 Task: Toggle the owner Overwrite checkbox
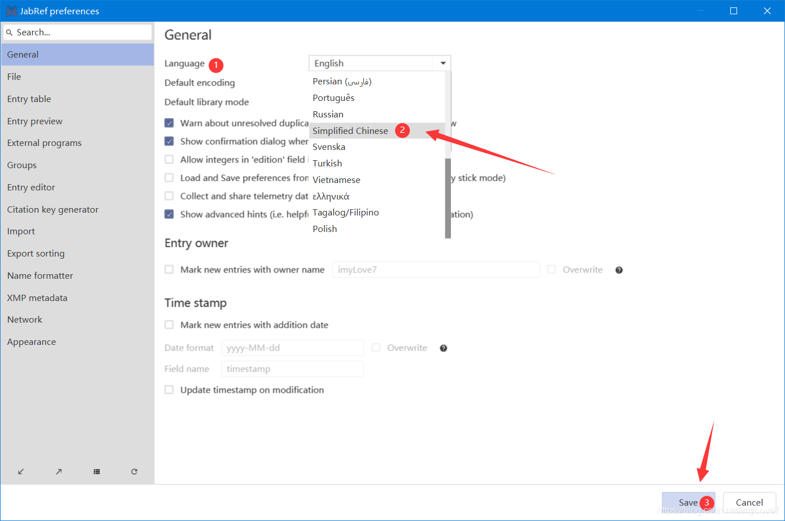552,270
